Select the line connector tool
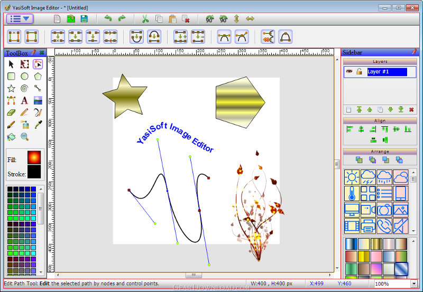 tap(38, 88)
